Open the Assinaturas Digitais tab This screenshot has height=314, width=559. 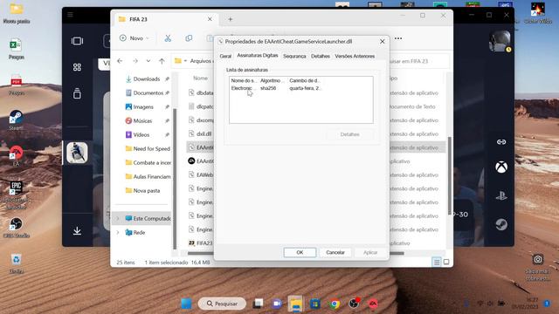[258, 56]
